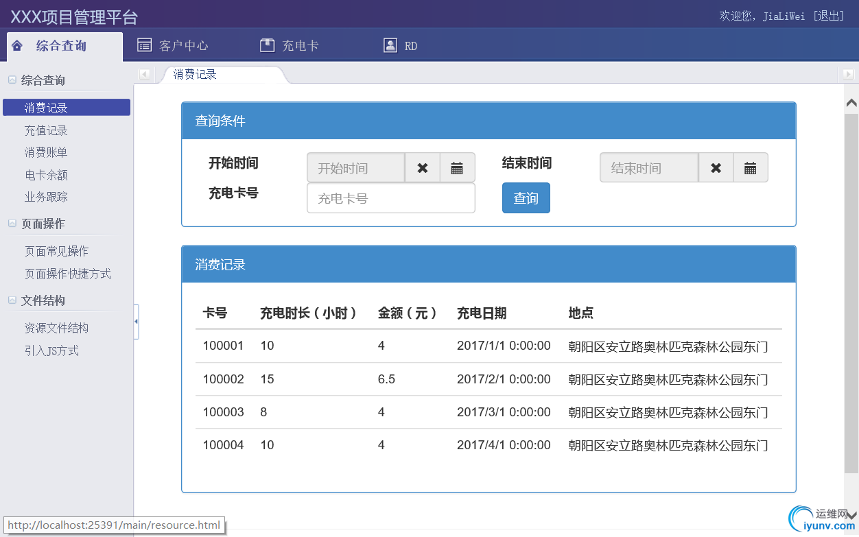Click the date 2017/4/1 0:00:00
The image size is (859, 537).
[x=504, y=445]
